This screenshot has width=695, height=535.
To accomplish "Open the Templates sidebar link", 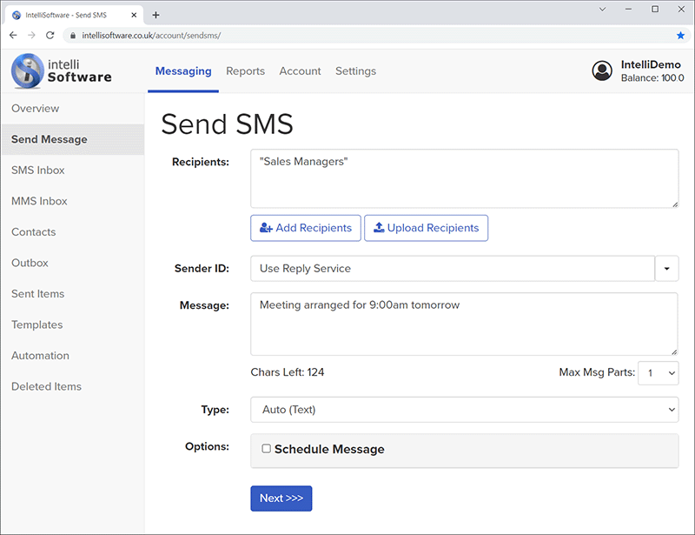I will point(36,324).
